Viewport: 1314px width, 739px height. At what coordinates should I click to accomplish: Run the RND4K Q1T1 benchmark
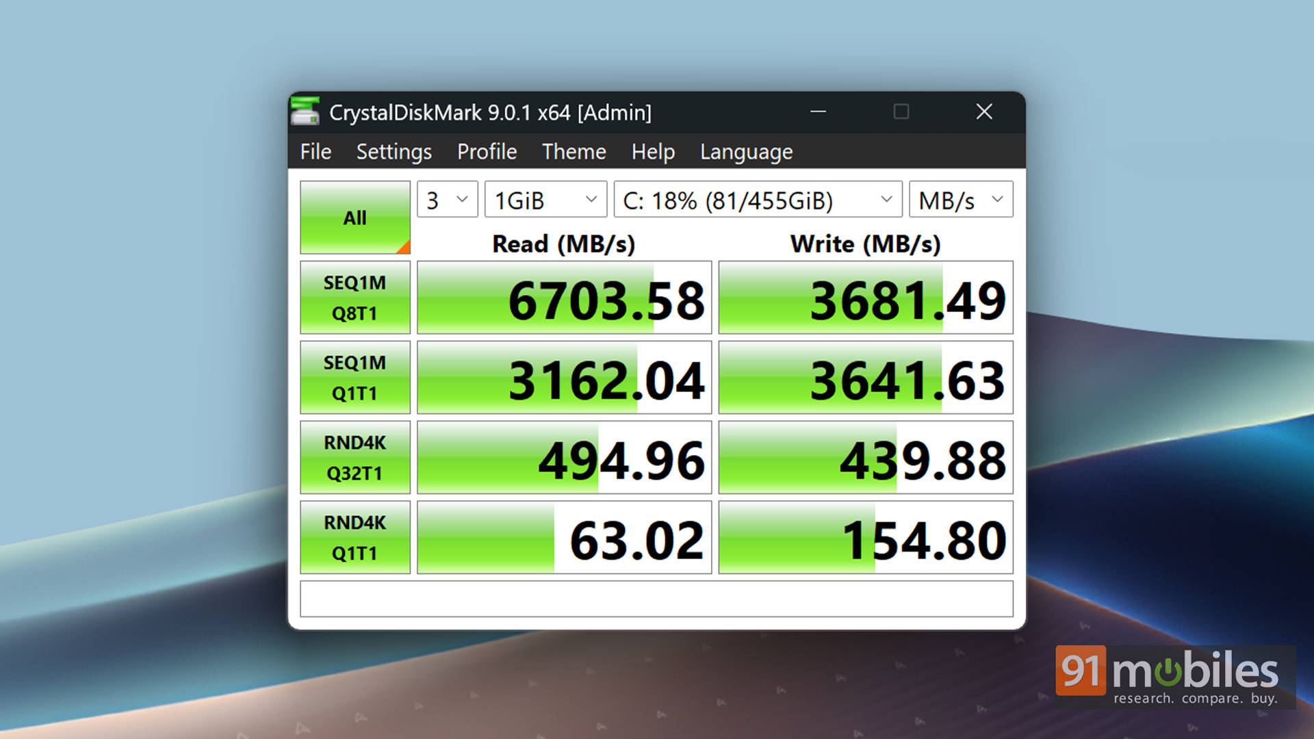355,538
